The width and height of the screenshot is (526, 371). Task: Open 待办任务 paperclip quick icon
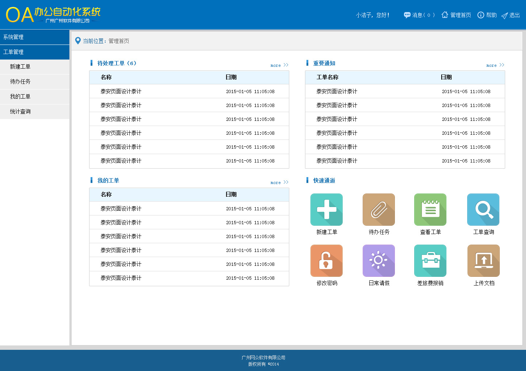pos(378,210)
